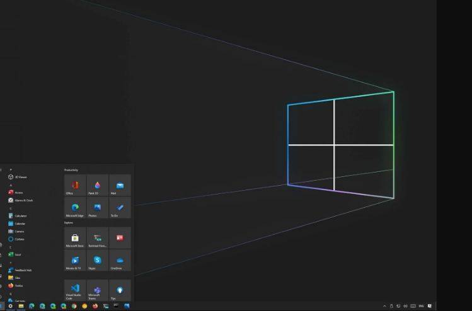Switch input language via ENG indicator

point(421,306)
